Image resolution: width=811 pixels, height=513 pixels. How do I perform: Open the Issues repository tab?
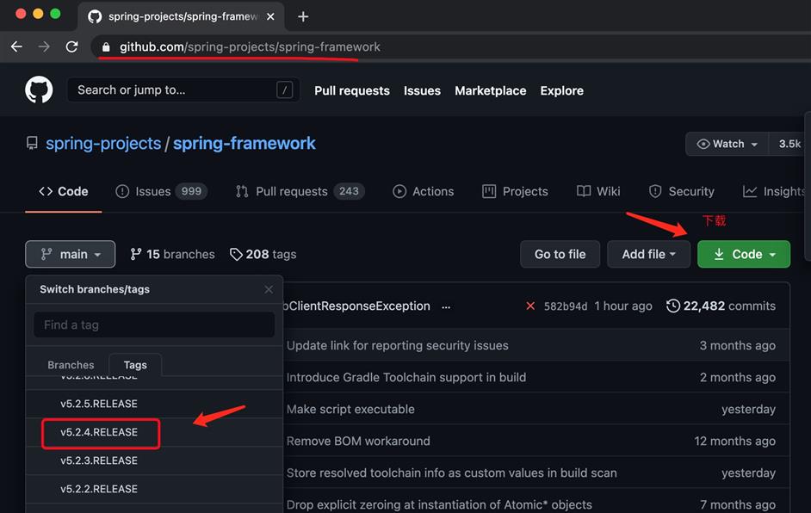(x=161, y=191)
